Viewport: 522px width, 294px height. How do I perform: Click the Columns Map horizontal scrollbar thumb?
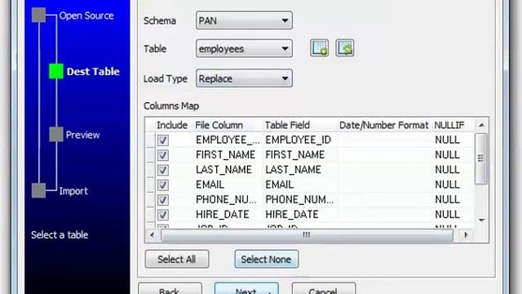tap(307, 235)
